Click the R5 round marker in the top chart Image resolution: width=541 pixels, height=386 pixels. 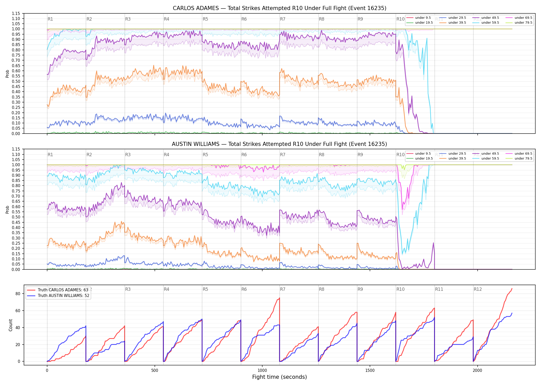(205, 19)
